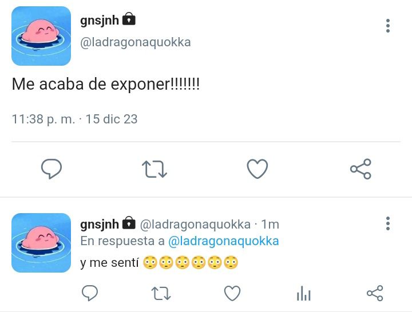View analytics of the reply tweet

tap(304, 293)
